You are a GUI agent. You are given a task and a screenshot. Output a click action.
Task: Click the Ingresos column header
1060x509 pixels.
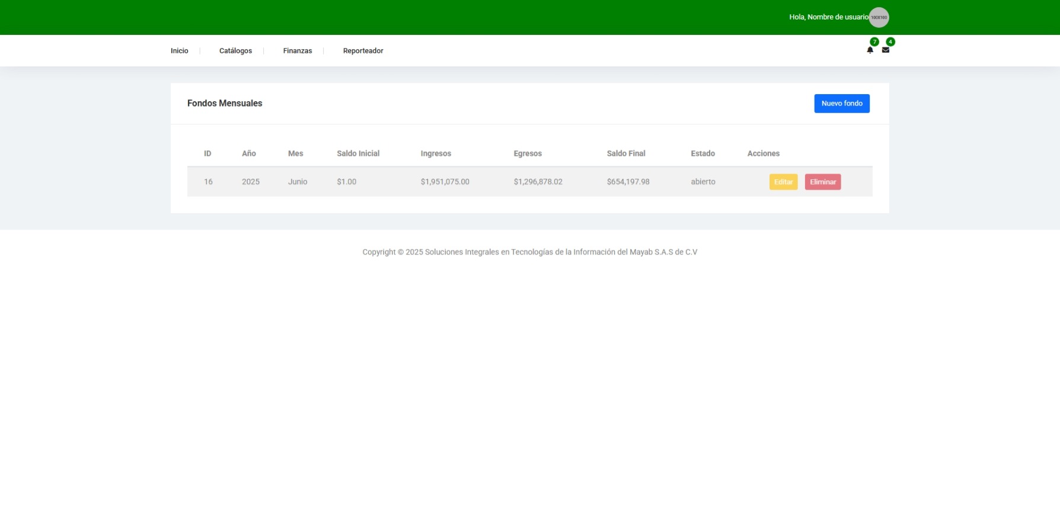[x=436, y=153]
